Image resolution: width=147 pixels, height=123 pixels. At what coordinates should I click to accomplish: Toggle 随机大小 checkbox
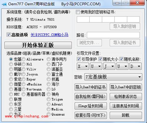[x=100, y=59]
